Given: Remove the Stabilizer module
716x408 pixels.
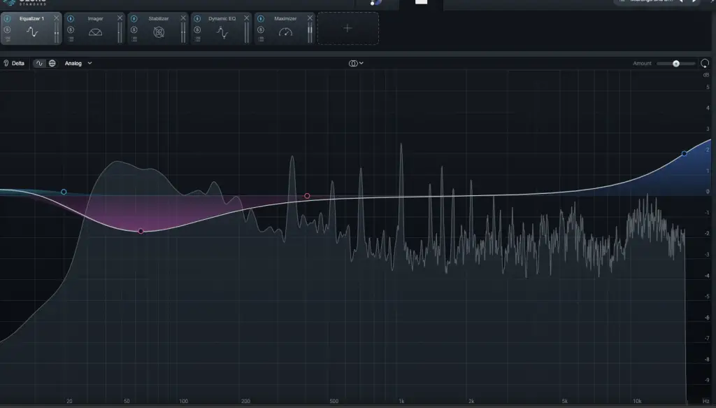Looking at the screenshot, I should click(x=183, y=17).
